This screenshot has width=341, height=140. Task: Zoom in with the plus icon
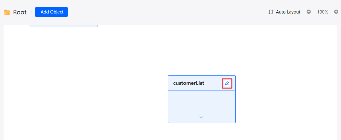point(336,12)
